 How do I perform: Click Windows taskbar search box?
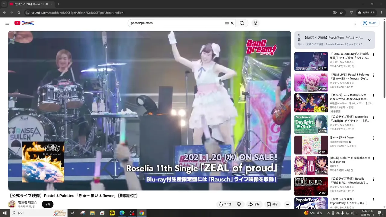[39, 213]
